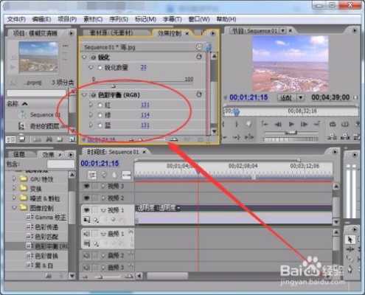The image size is (365, 295).
Task: Click the 蓝 value 131
Action: pyautogui.click(x=145, y=125)
